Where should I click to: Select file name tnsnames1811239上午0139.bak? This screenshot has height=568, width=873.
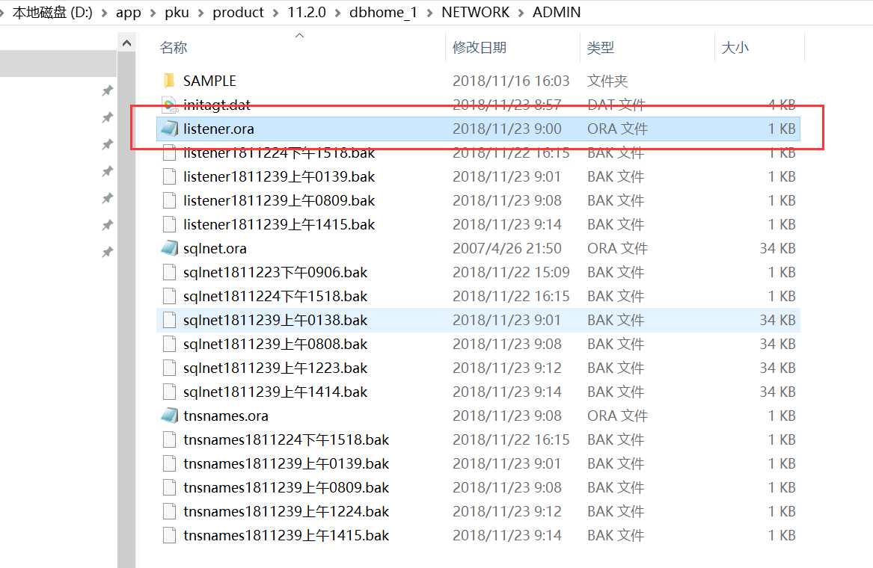coord(287,464)
